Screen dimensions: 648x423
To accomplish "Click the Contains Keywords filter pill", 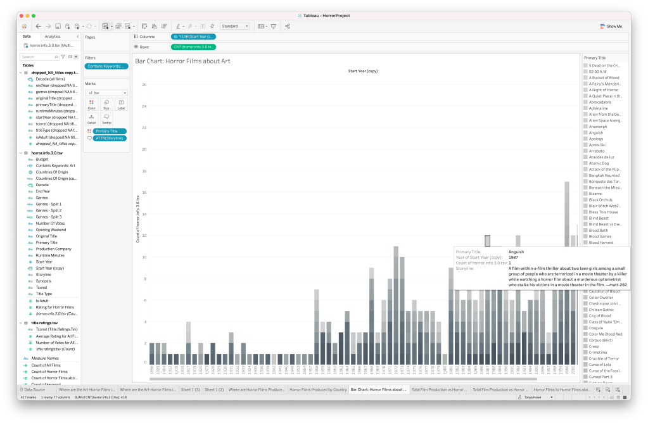I will click(x=106, y=66).
